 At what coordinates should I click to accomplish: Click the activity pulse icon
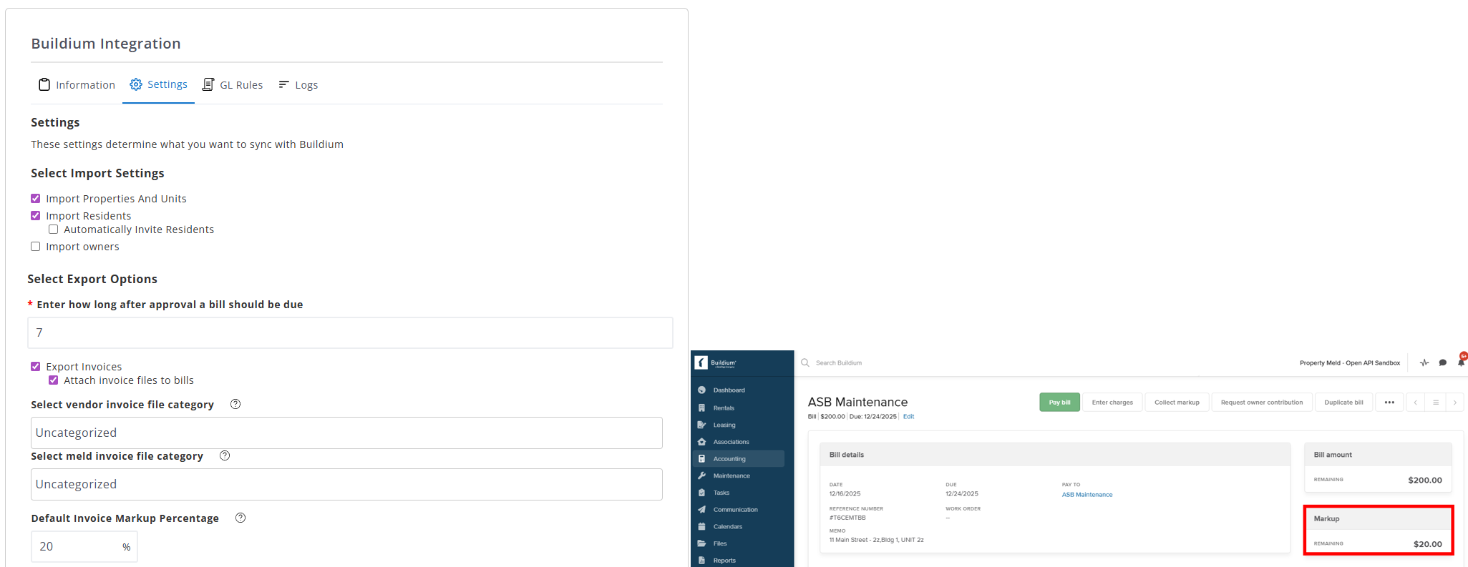[x=1424, y=363]
